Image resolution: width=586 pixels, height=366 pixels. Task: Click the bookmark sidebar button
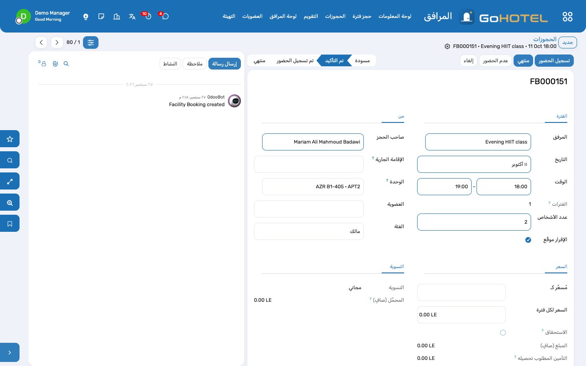(10, 224)
